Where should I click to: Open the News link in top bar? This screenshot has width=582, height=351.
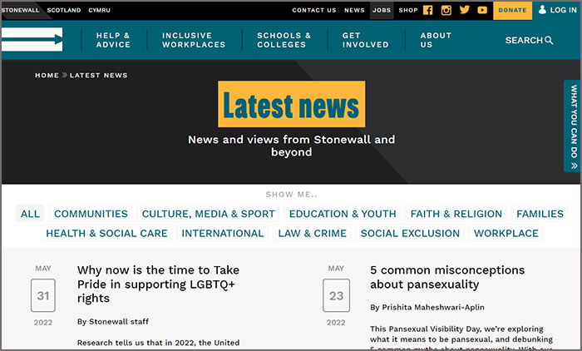(x=354, y=10)
